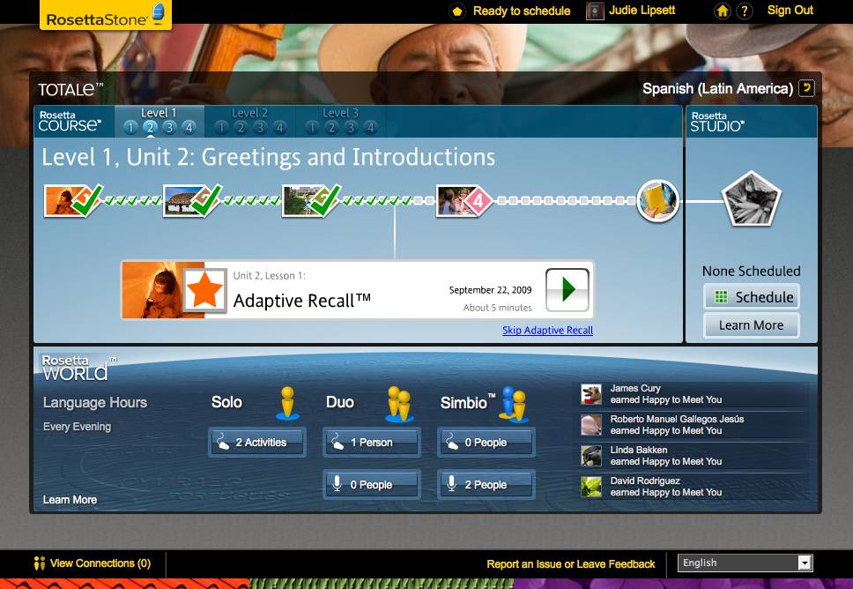Click Judie Lipsett's profile avatar
Screen dimensions: 853x589
595,11
